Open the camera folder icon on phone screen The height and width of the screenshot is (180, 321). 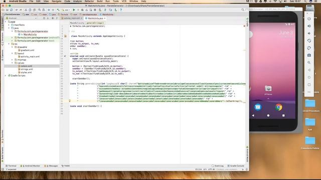[268, 88]
